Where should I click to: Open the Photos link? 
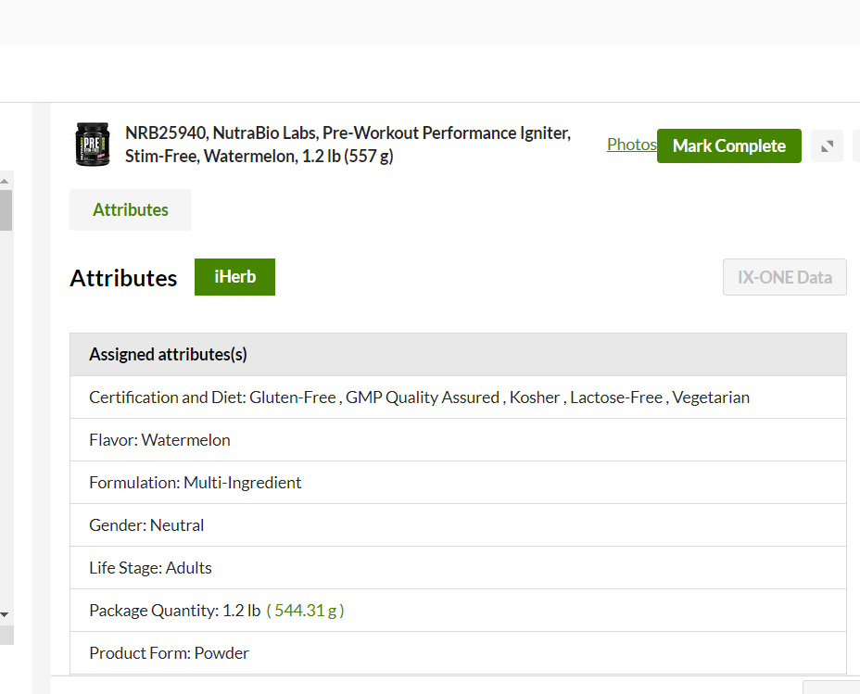(x=631, y=145)
